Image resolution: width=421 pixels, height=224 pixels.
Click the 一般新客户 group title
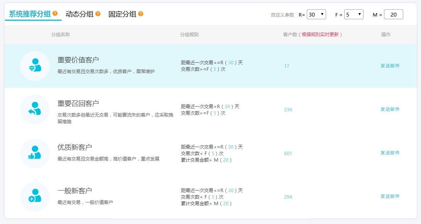(74, 191)
